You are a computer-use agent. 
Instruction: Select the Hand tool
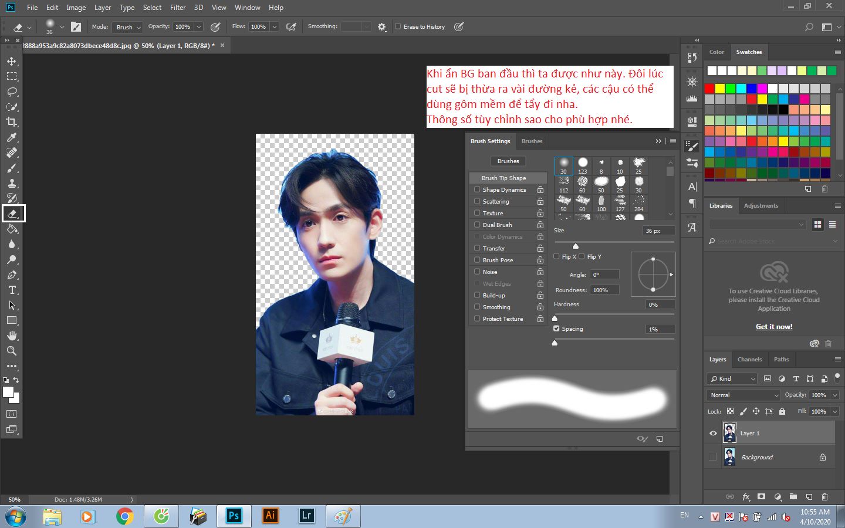[x=12, y=336]
